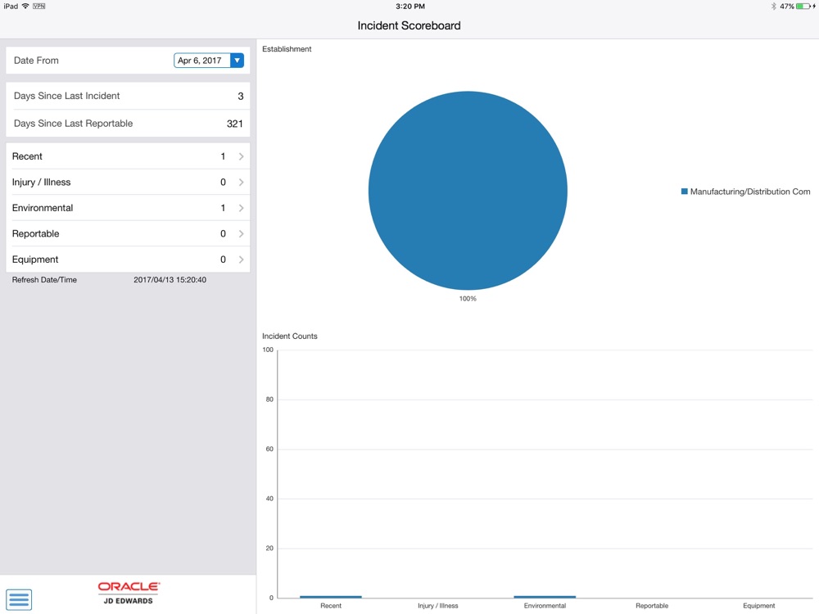Click the Incident Counts chart heading
This screenshot has height=614, width=819.
pos(290,336)
